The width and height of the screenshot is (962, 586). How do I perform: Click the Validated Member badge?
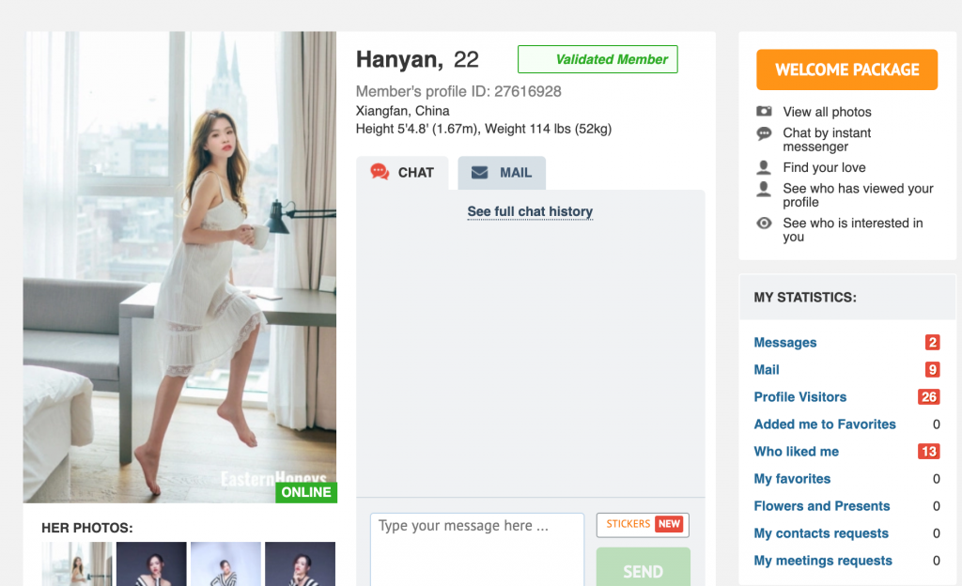pos(597,59)
